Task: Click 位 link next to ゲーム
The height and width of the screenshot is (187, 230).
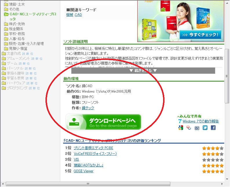Action: 28,64
